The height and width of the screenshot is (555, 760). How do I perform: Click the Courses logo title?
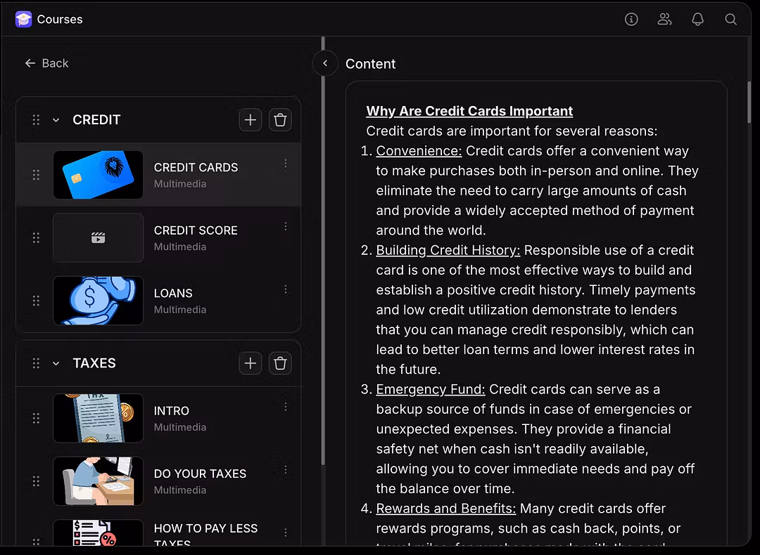click(x=49, y=20)
